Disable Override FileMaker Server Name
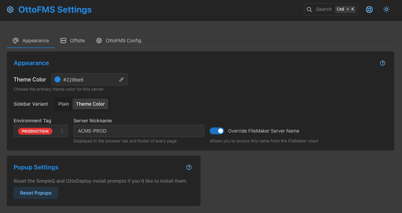Viewport: 402px width, 213px height. click(217, 131)
